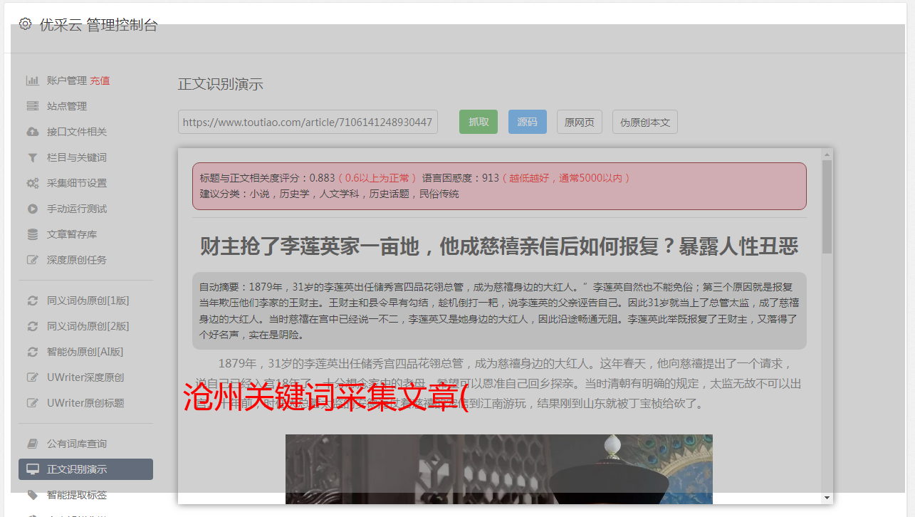Click the cloud upload icon for 接口文件相关
The height and width of the screenshot is (517, 915).
click(32, 132)
